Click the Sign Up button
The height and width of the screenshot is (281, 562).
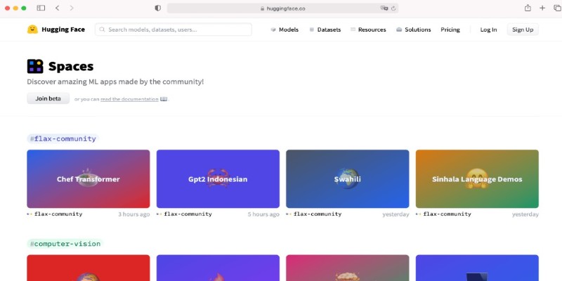coord(523,30)
